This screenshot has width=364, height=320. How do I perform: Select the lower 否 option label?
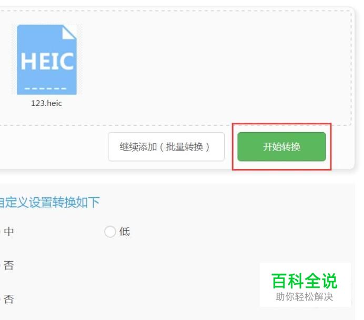(x=9, y=299)
